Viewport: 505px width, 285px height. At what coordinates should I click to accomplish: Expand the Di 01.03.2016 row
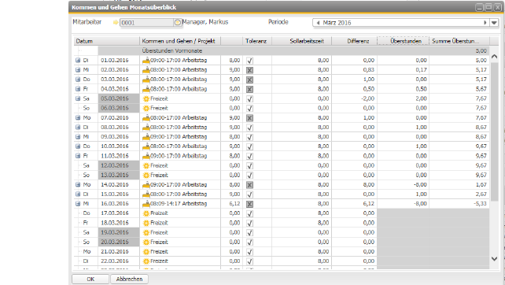tap(78, 61)
